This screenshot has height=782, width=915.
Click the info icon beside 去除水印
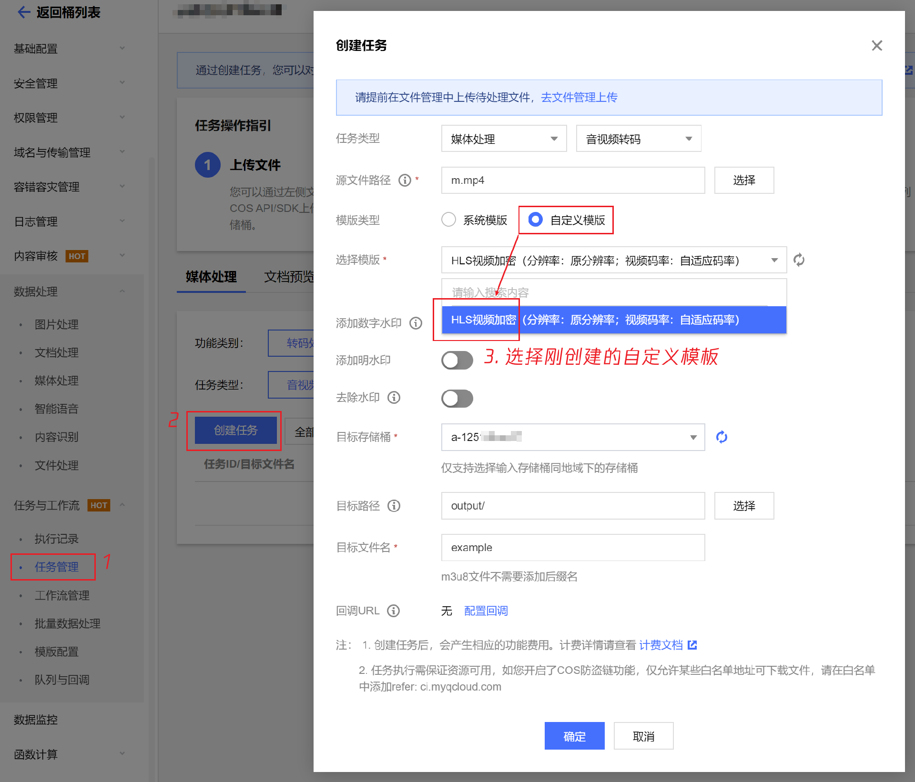click(x=394, y=398)
